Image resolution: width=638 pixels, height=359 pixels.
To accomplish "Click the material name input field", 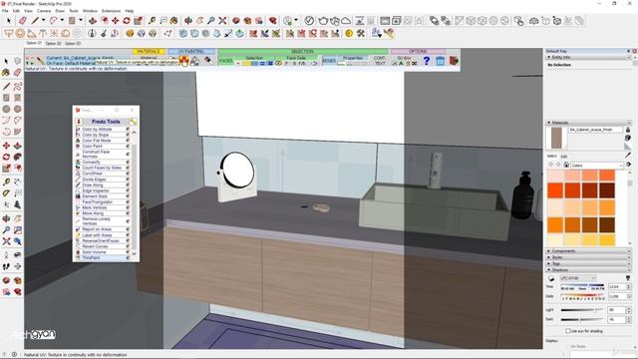I will tap(596, 130).
